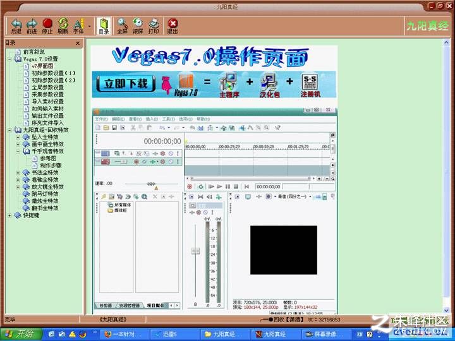Toggle the 目录 contents panel button
Screen dimensions: 455x341
pos(104,26)
